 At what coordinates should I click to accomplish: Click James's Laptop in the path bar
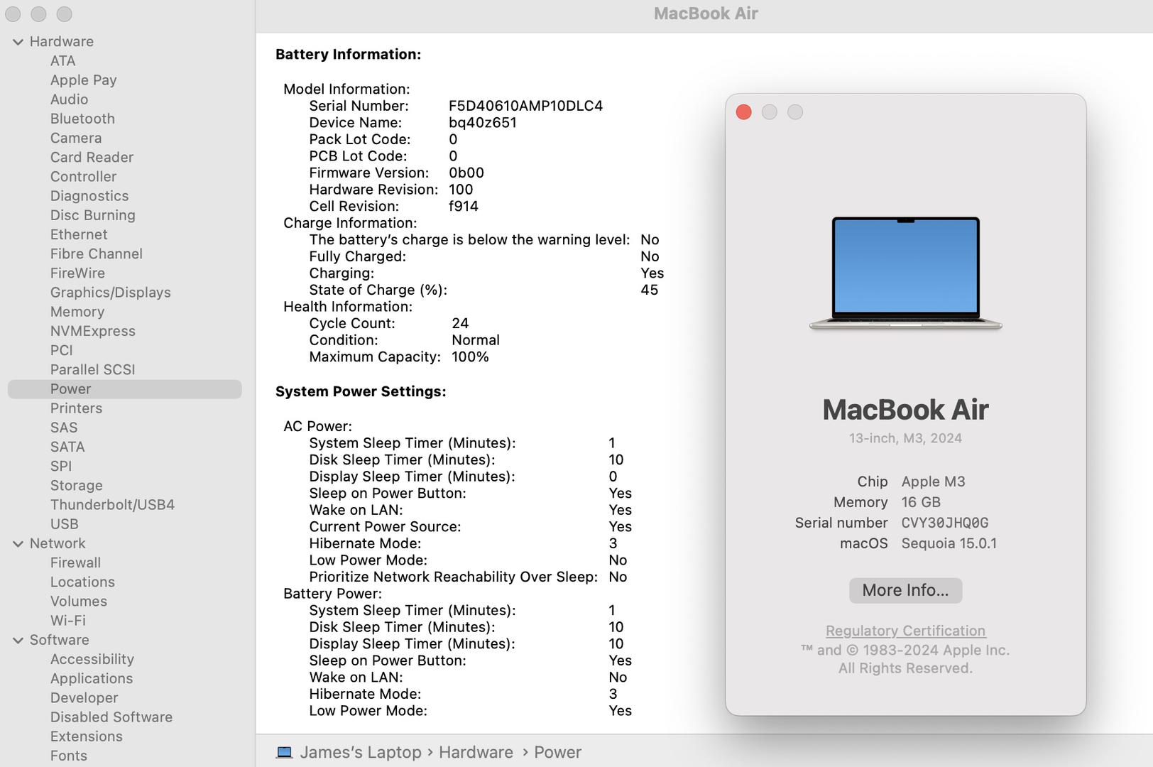[360, 752]
